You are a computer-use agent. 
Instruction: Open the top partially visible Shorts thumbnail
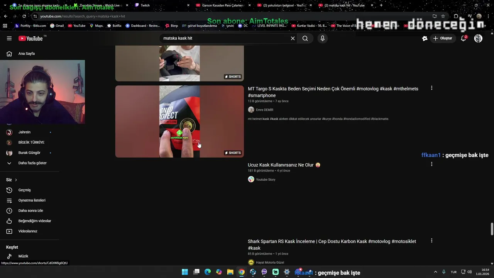(179, 63)
